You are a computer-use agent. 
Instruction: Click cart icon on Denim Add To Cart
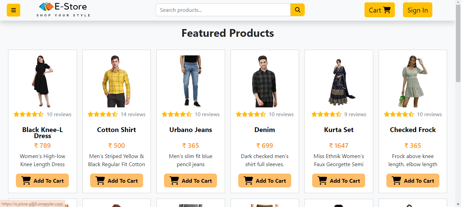click(248, 181)
